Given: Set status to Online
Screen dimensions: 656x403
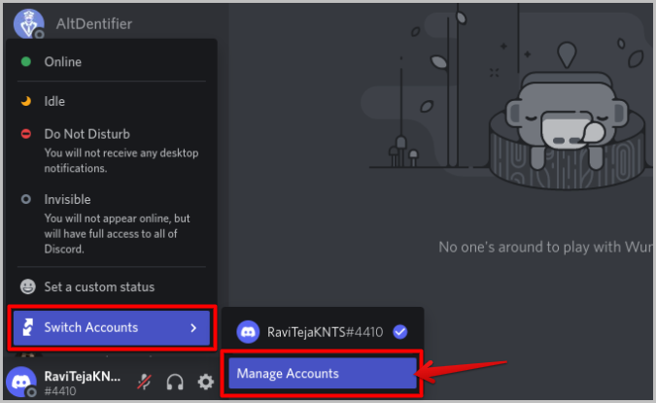Looking at the screenshot, I should (112, 62).
